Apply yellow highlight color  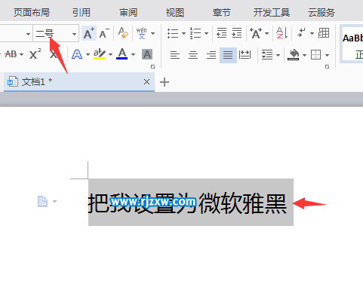click(x=100, y=54)
